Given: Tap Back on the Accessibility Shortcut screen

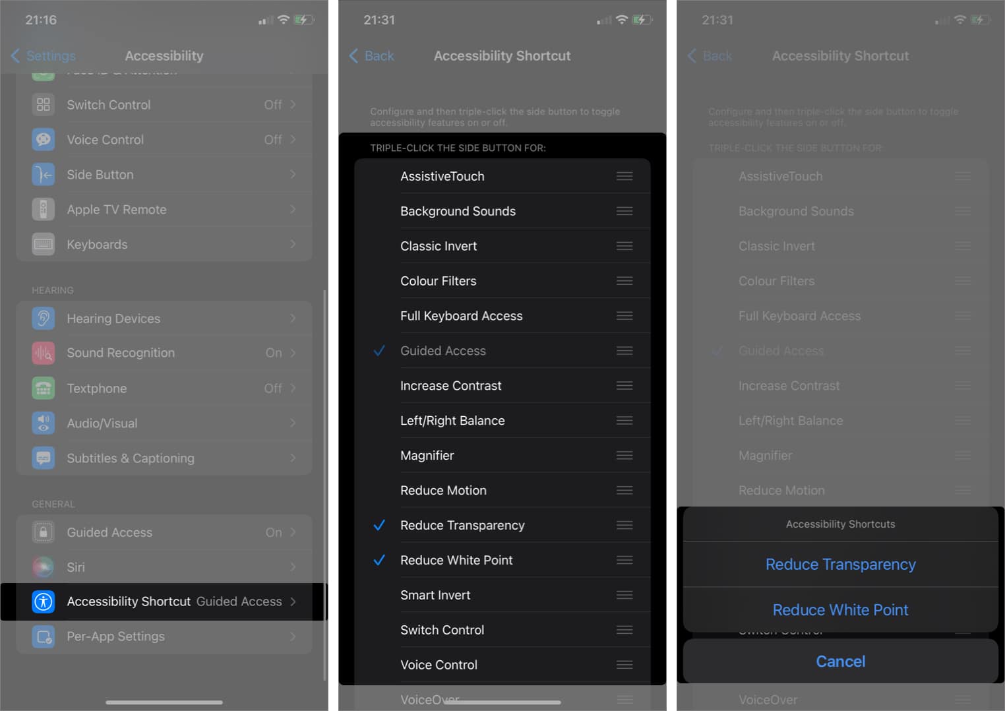Looking at the screenshot, I should coord(372,56).
